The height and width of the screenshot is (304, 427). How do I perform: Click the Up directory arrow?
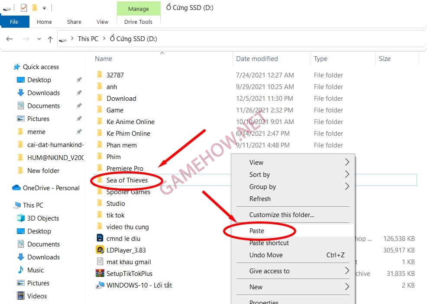(x=50, y=39)
